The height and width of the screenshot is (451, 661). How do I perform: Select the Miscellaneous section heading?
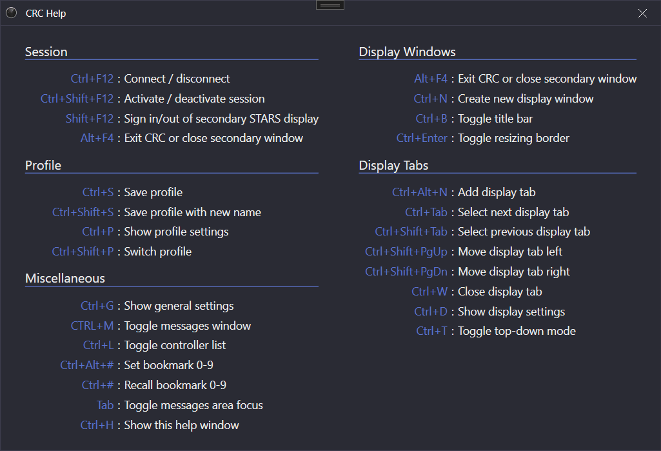coord(65,278)
